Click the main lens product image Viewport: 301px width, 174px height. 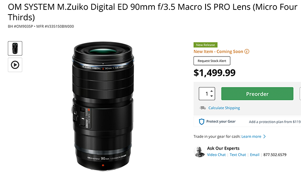click(x=103, y=103)
